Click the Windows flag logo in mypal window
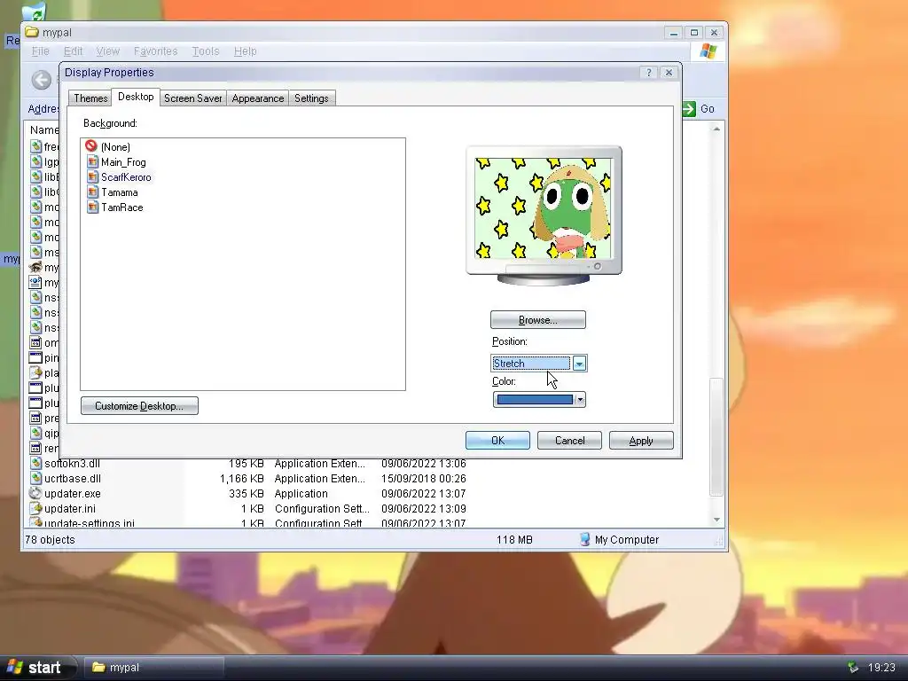This screenshot has height=681, width=908. coord(708,51)
